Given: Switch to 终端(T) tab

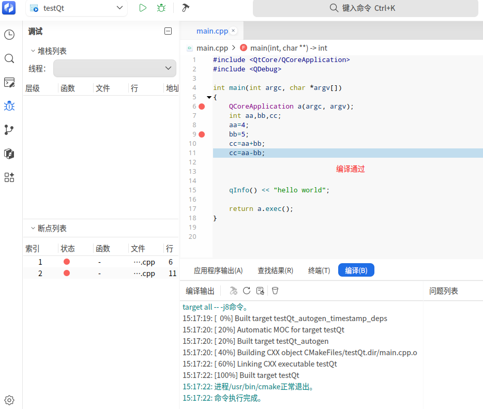Looking at the screenshot, I should point(319,270).
